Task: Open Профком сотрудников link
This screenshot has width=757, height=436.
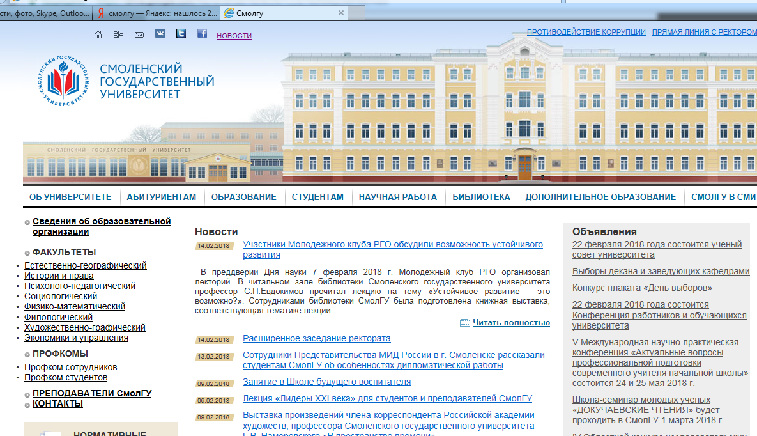Action: pyautogui.click(x=71, y=368)
